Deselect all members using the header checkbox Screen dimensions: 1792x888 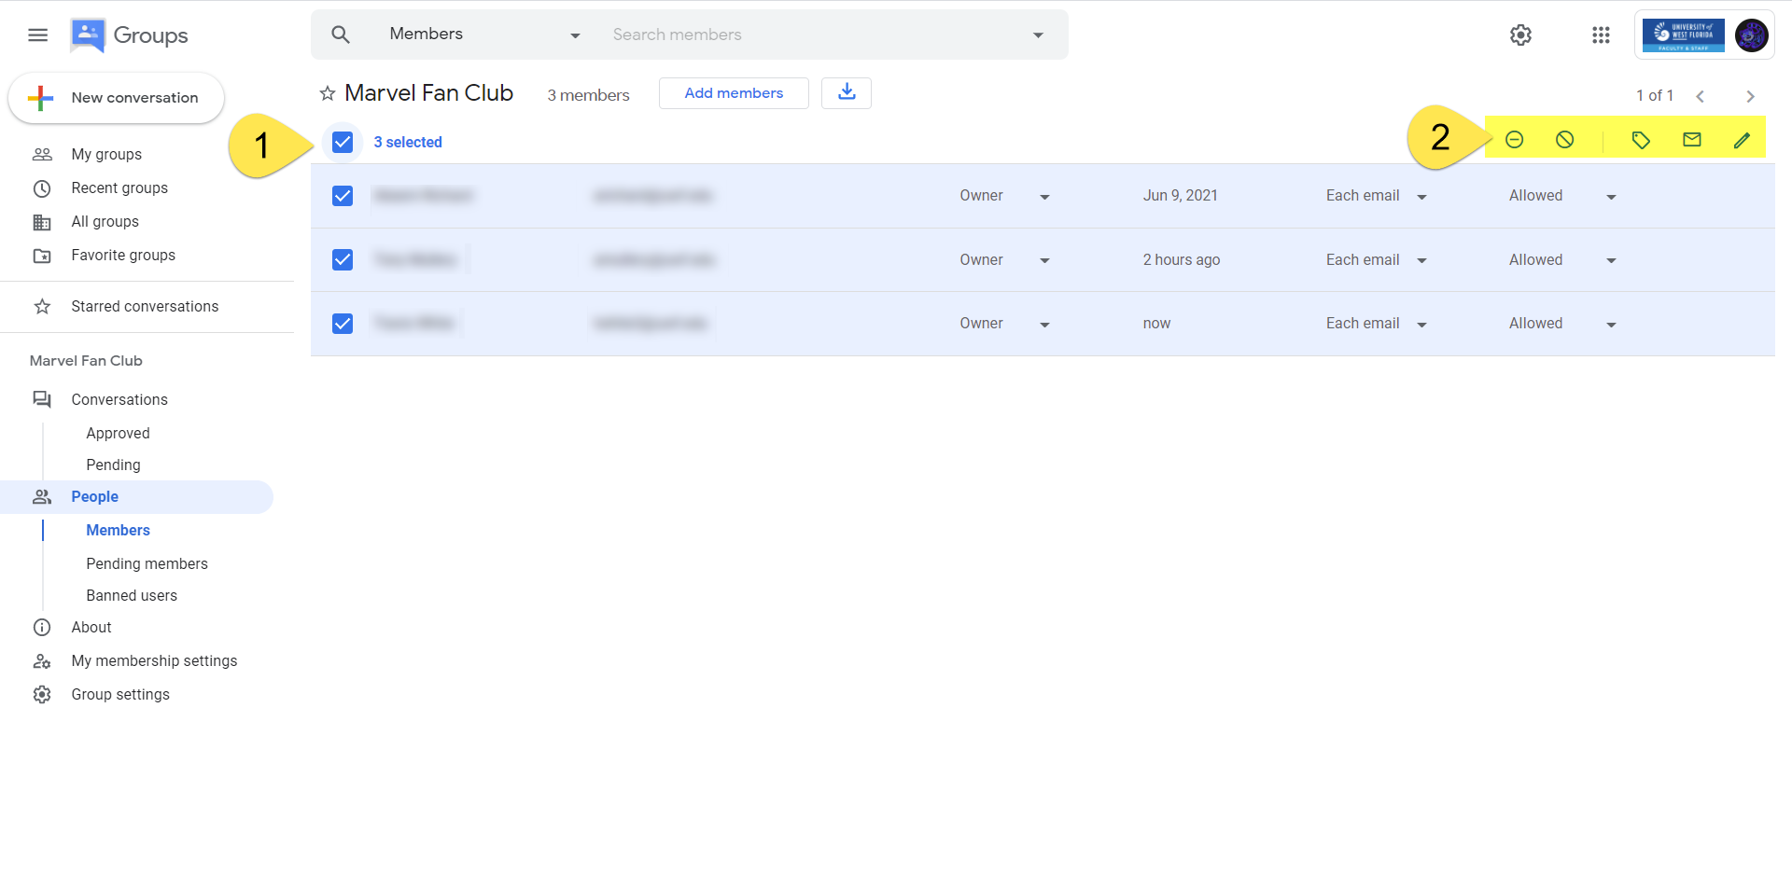pyautogui.click(x=343, y=142)
